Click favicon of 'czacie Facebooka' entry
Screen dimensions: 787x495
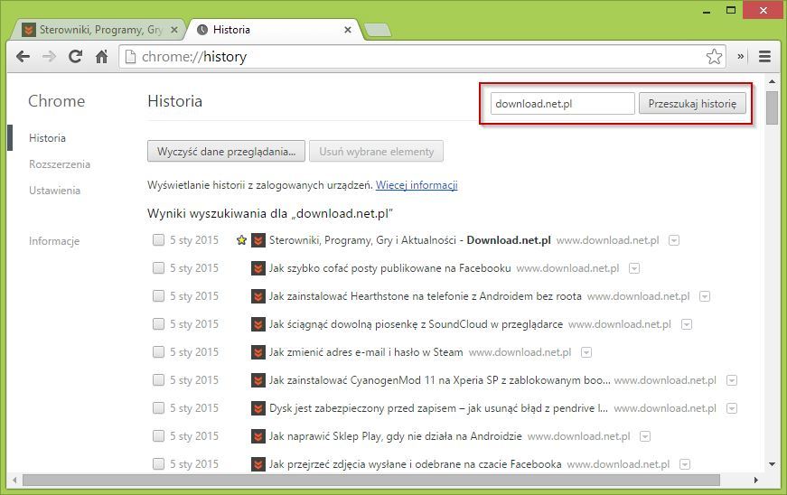click(x=258, y=464)
